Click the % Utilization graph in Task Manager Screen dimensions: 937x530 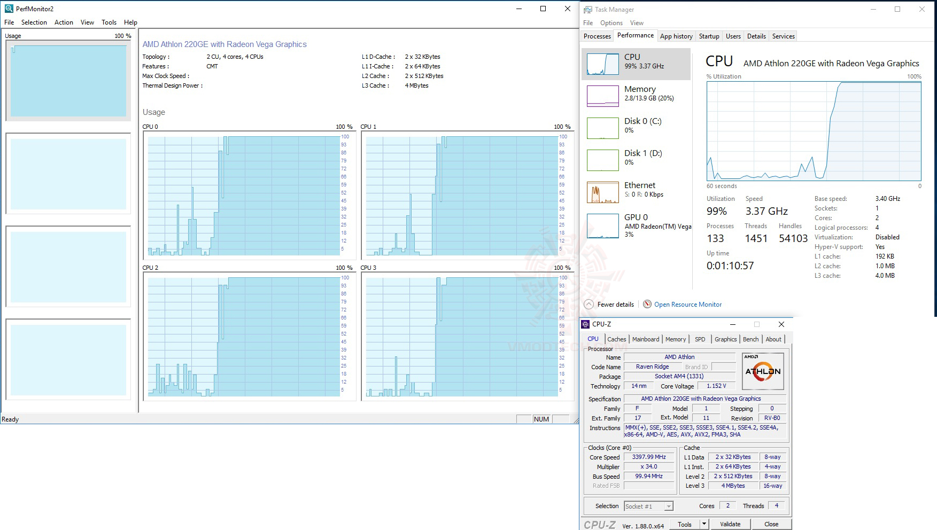(814, 131)
